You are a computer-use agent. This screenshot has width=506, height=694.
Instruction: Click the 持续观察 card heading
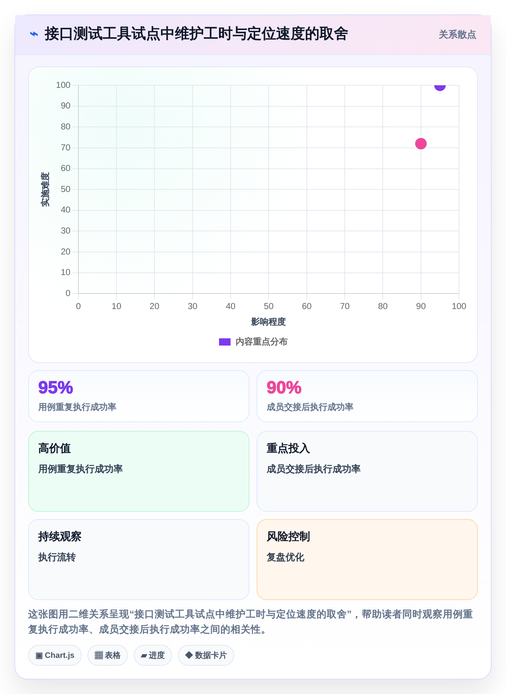[60, 536]
